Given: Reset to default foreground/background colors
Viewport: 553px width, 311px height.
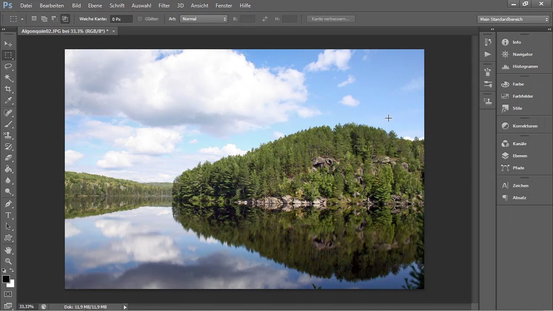Looking at the screenshot, I should pos(4,270).
